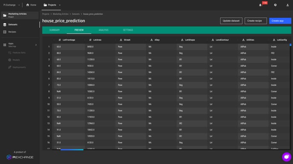Click the Marketing Articles project folder icon

pyautogui.click(x=5, y=15)
